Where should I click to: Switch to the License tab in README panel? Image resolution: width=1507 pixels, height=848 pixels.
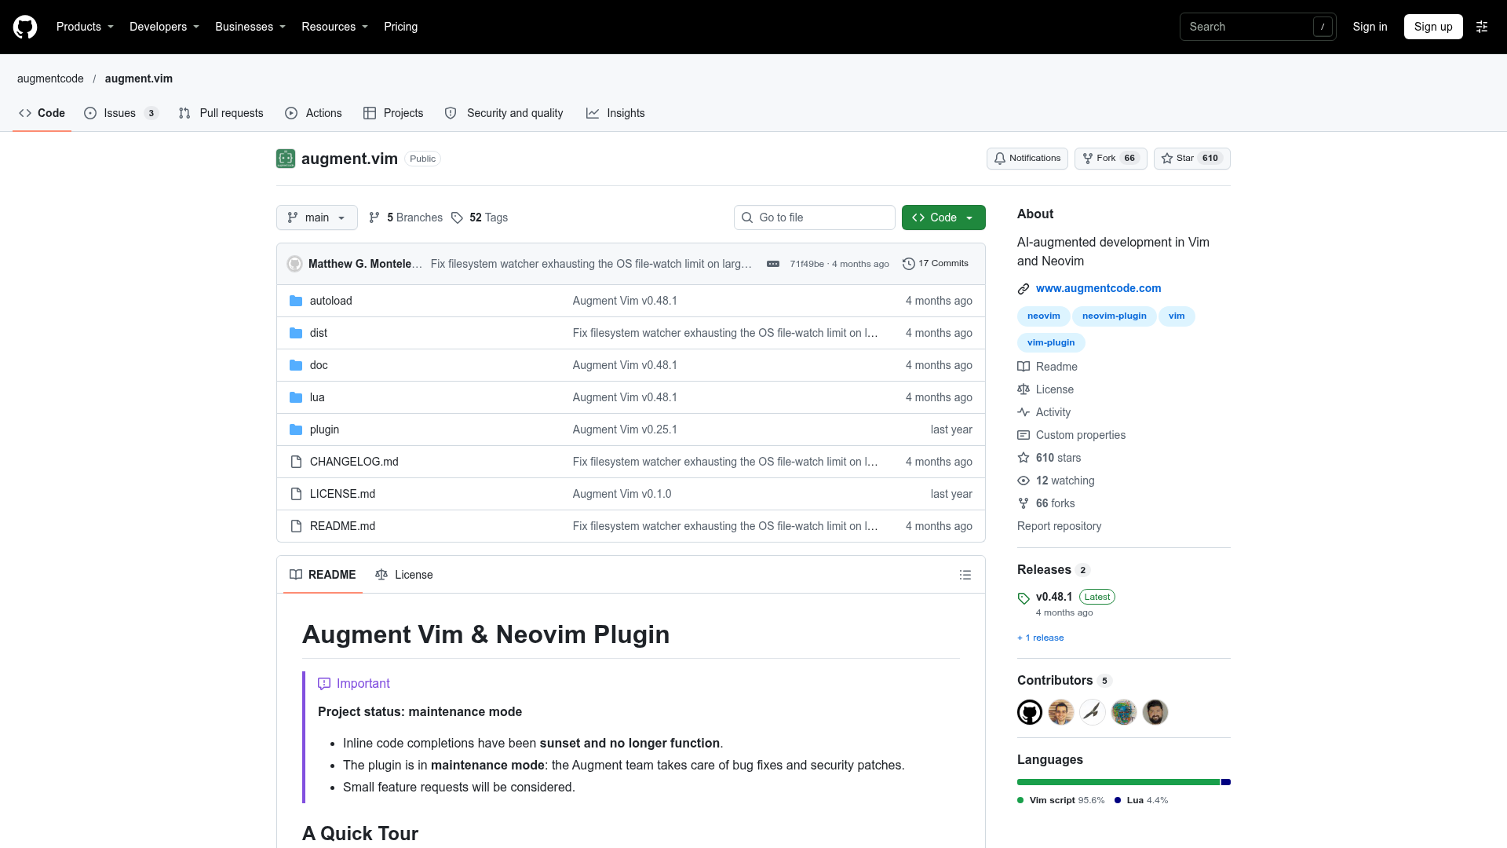point(404,575)
